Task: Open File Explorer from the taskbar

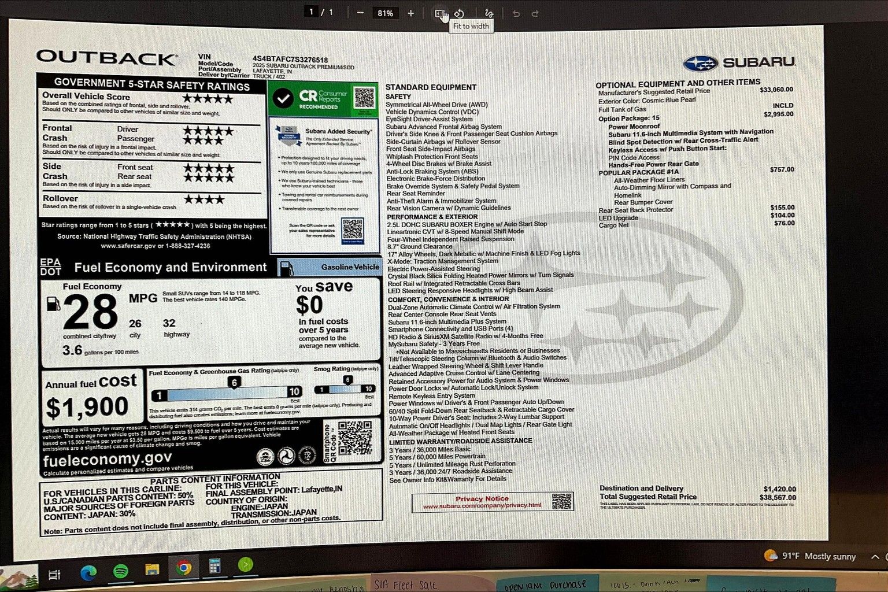Action: pyautogui.click(x=152, y=569)
